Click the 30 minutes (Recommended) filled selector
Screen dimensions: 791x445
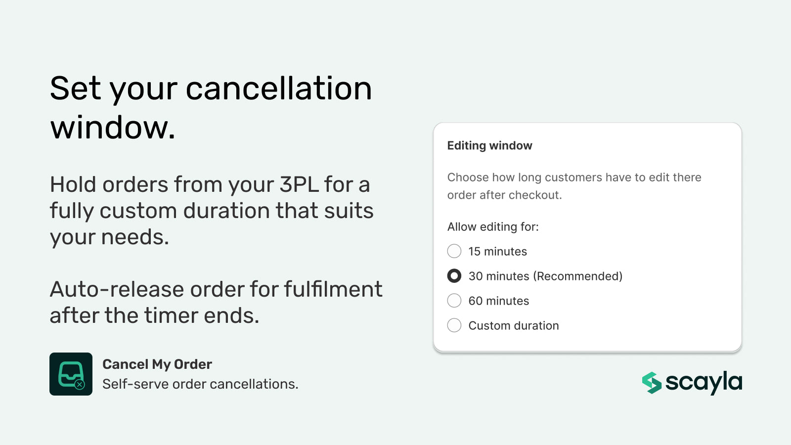[x=454, y=276]
